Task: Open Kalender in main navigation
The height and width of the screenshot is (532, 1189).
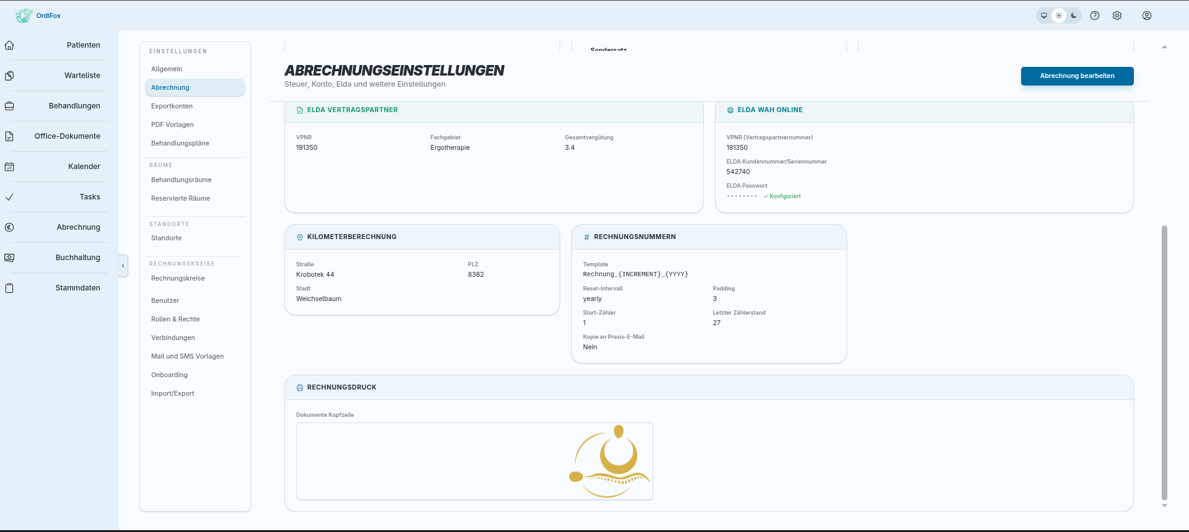Action: pos(84,167)
